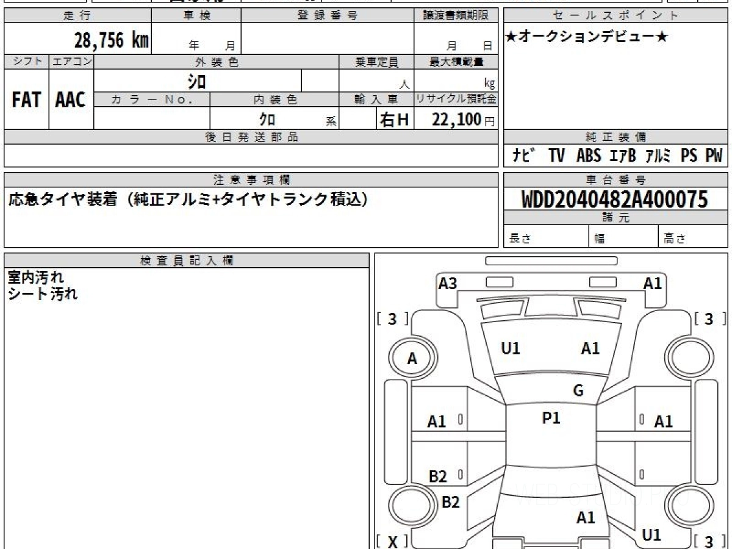Click the A mark inside the front wheel

tap(412, 359)
